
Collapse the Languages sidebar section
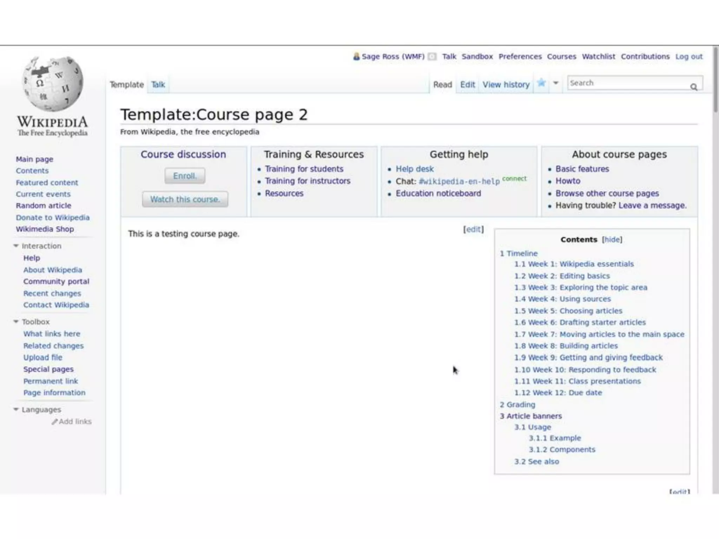pyautogui.click(x=16, y=409)
